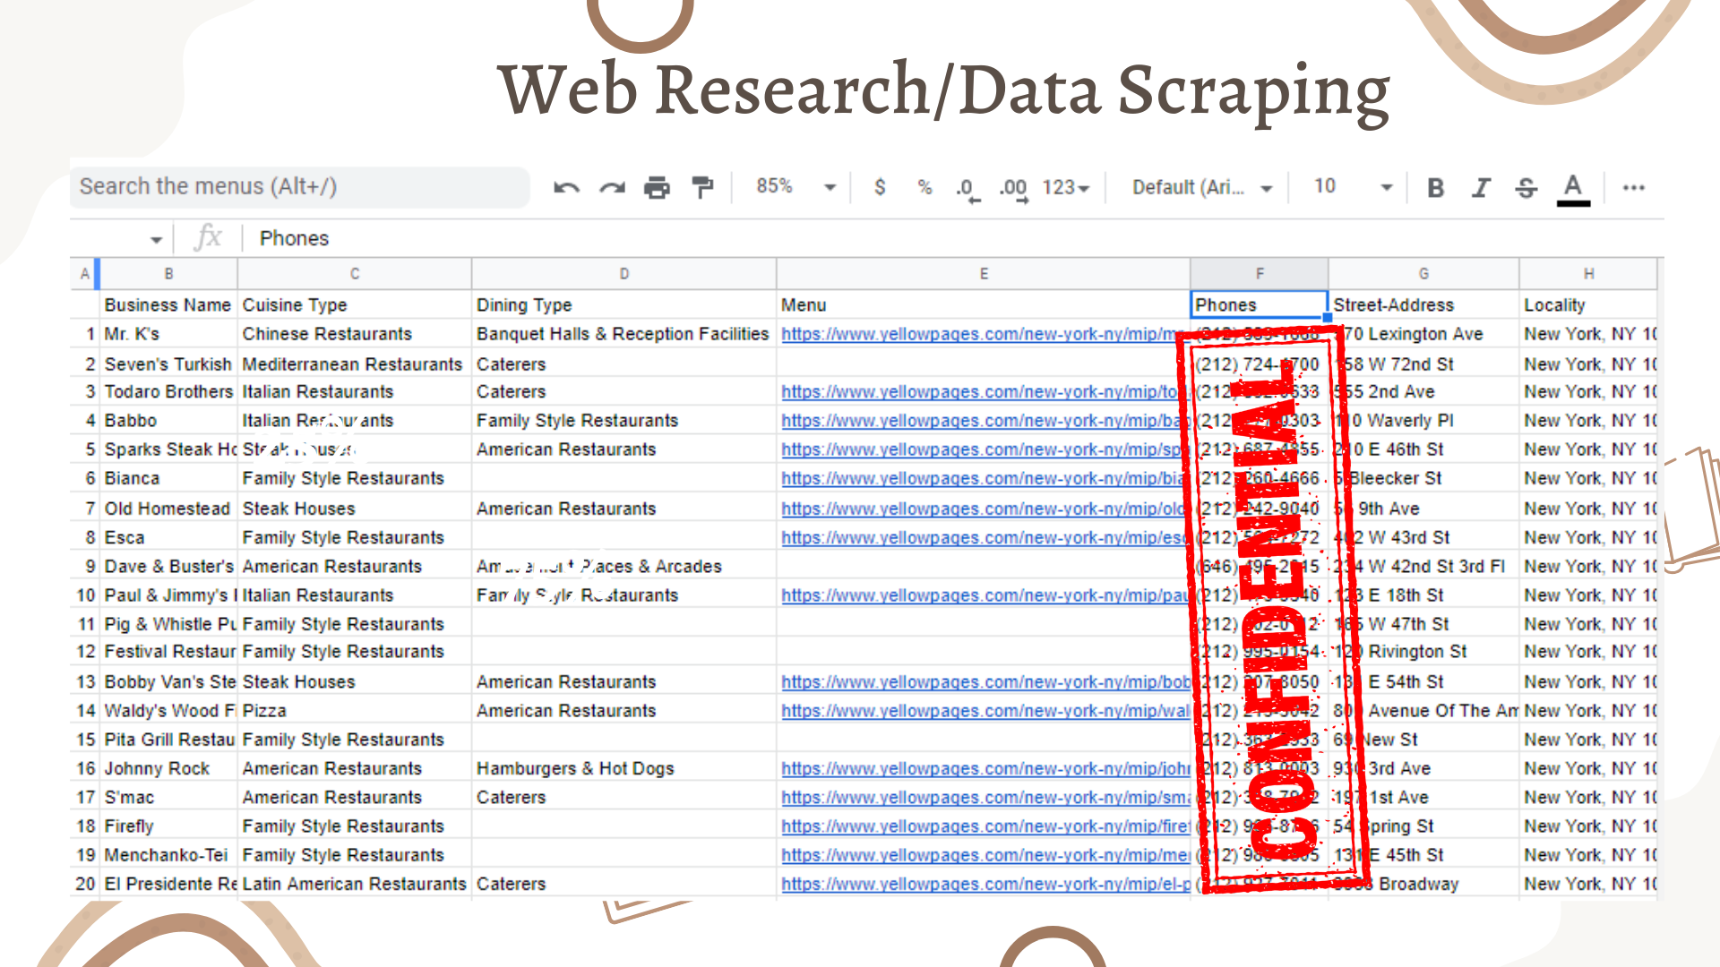Image resolution: width=1720 pixels, height=967 pixels.
Task: Select the Paint format roller icon
Action: pos(702,187)
